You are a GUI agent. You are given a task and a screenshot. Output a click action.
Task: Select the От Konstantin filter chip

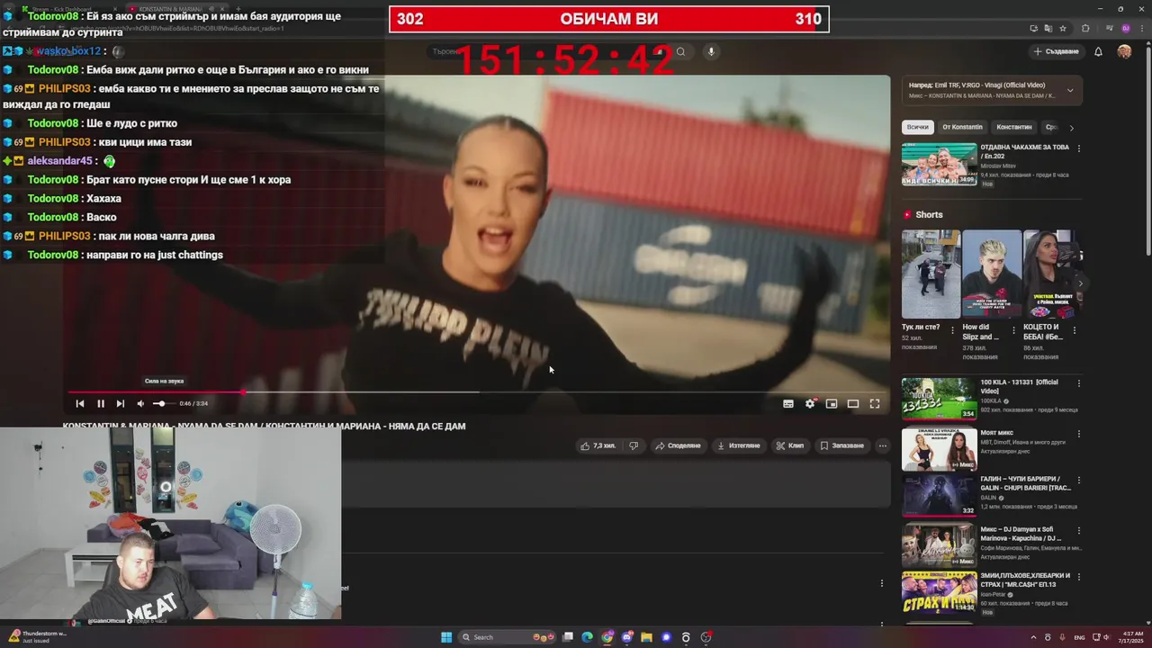pyautogui.click(x=963, y=127)
